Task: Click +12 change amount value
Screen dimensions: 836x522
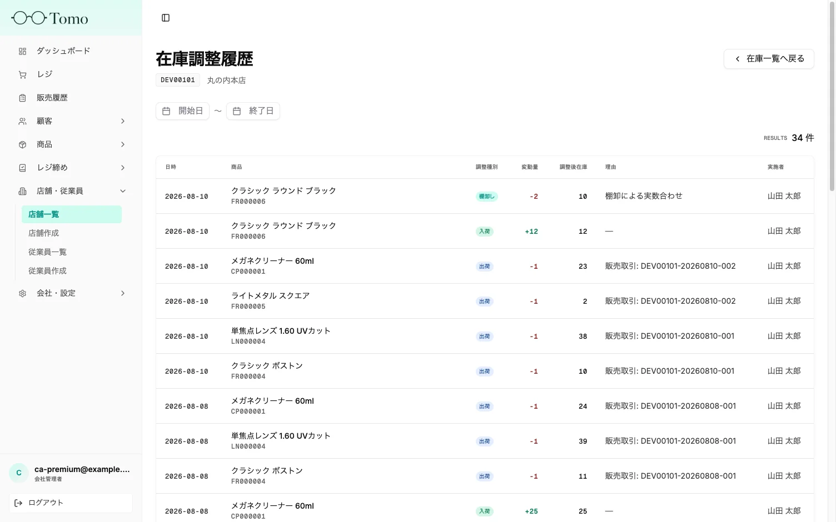Action: click(x=531, y=232)
